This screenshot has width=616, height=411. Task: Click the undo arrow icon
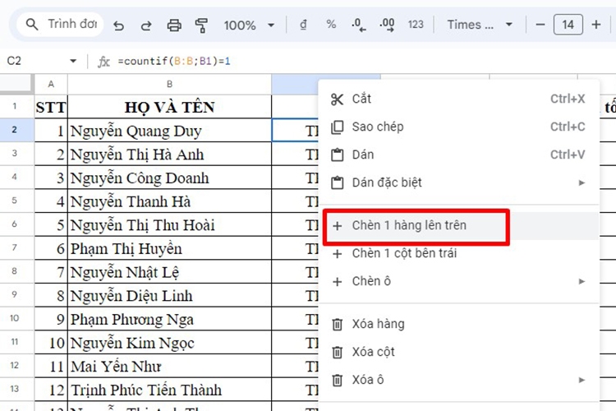[x=118, y=25]
